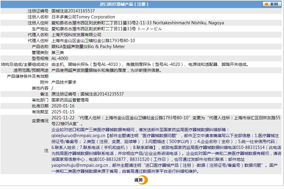Click email yaopinshuju@nmpaic.org.cn in note
The width and height of the screenshot is (284, 189).
click(x=80, y=165)
